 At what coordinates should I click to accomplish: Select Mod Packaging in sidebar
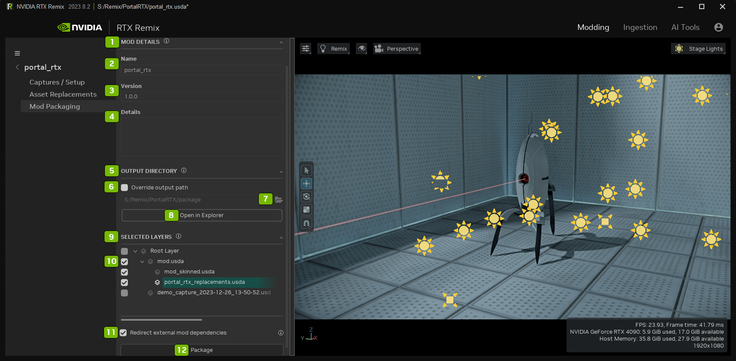tap(55, 107)
